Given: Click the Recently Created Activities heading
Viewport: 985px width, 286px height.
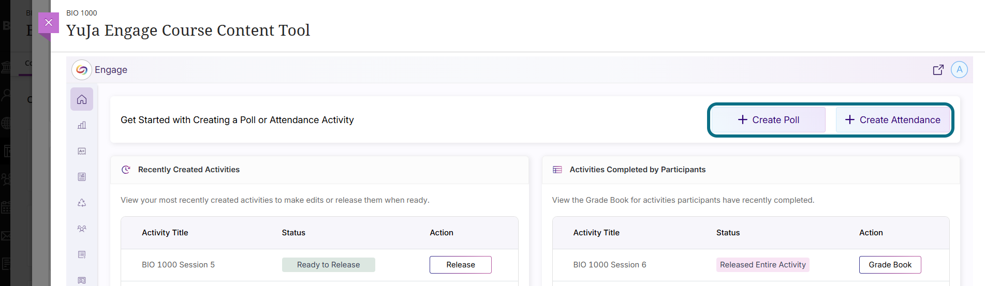Looking at the screenshot, I should tap(189, 170).
